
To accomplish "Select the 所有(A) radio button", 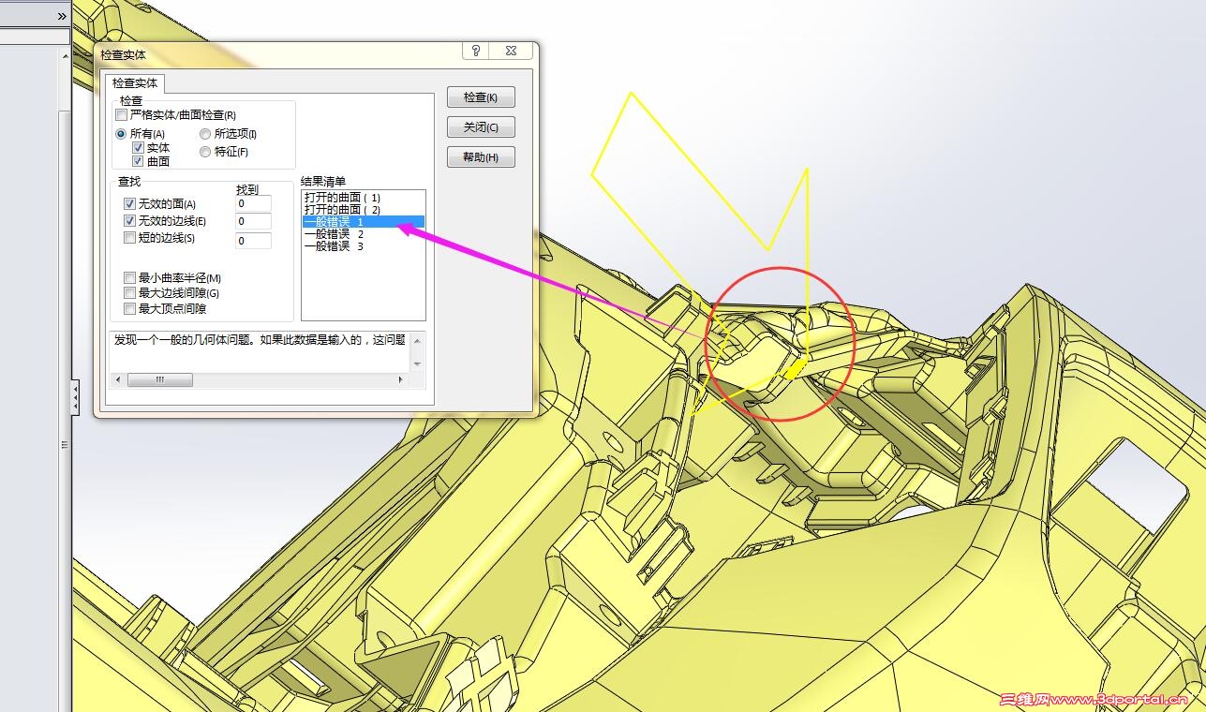I will (x=121, y=134).
